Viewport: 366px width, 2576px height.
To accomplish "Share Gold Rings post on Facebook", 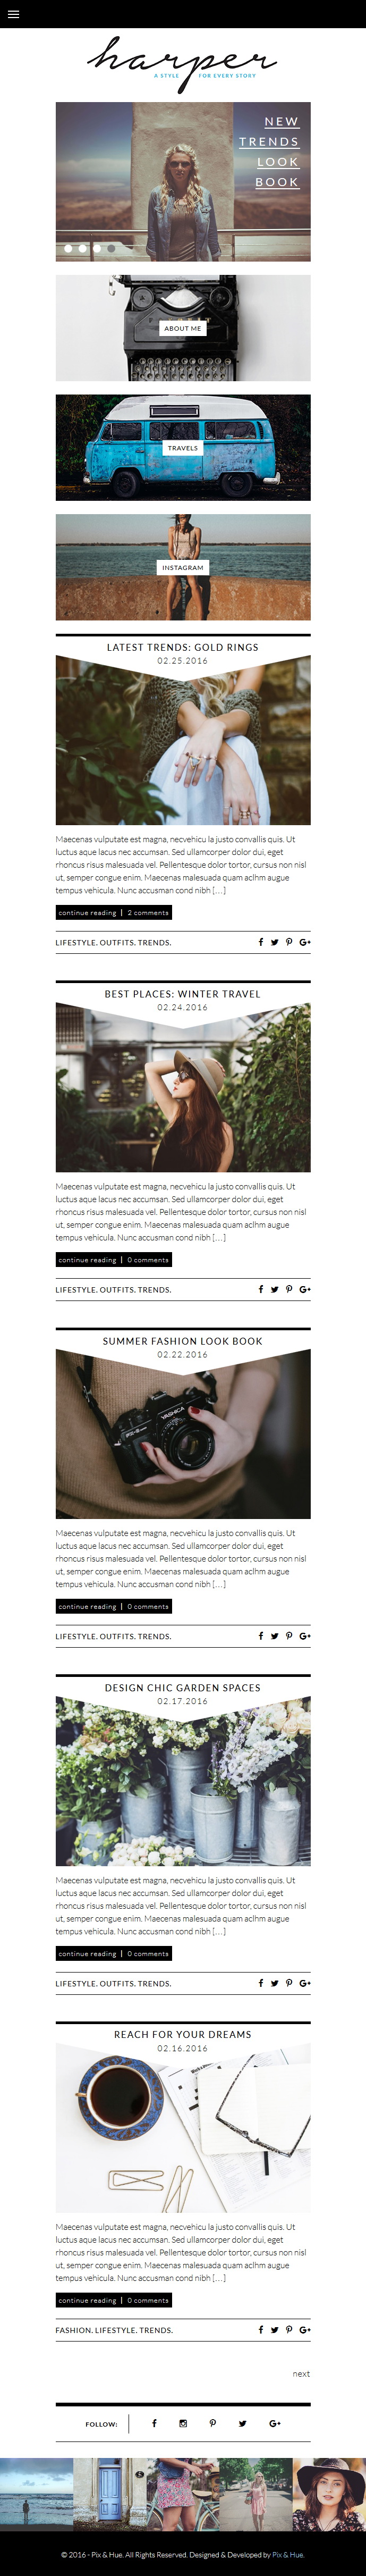I will (x=261, y=942).
